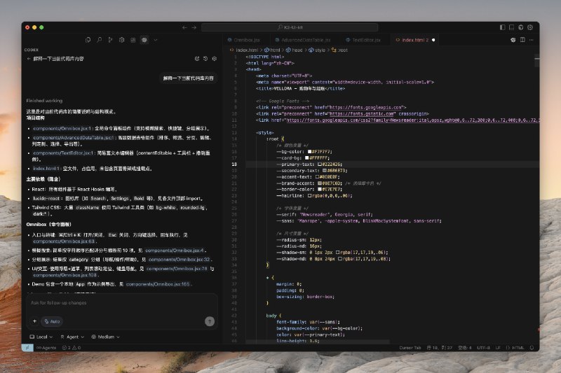Click the 'Ask for follow-up changes' input
Screen dimensions: 561x373
click(x=121, y=303)
